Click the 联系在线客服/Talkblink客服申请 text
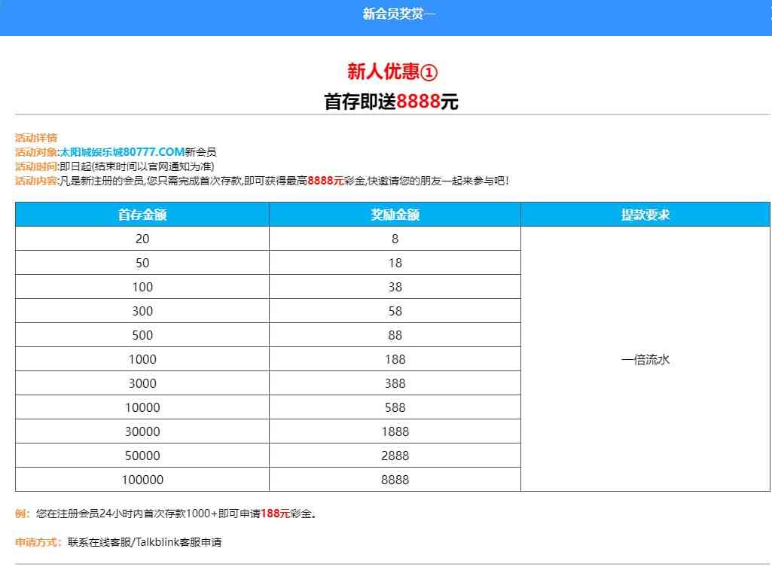The width and height of the screenshot is (772, 570). coord(145,542)
